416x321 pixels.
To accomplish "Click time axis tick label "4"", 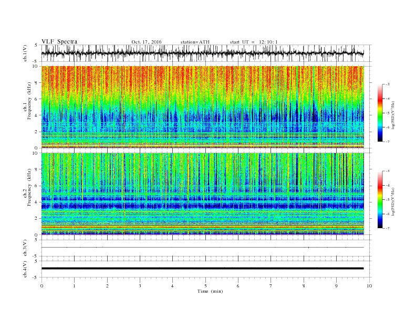I will tap(172, 286).
